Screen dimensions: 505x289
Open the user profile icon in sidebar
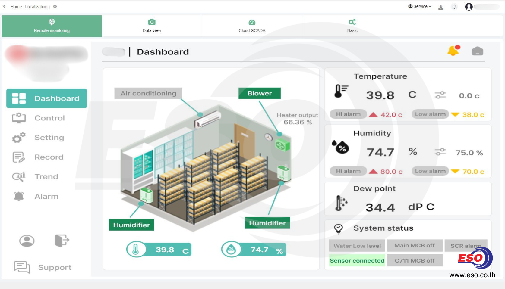(x=27, y=241)
